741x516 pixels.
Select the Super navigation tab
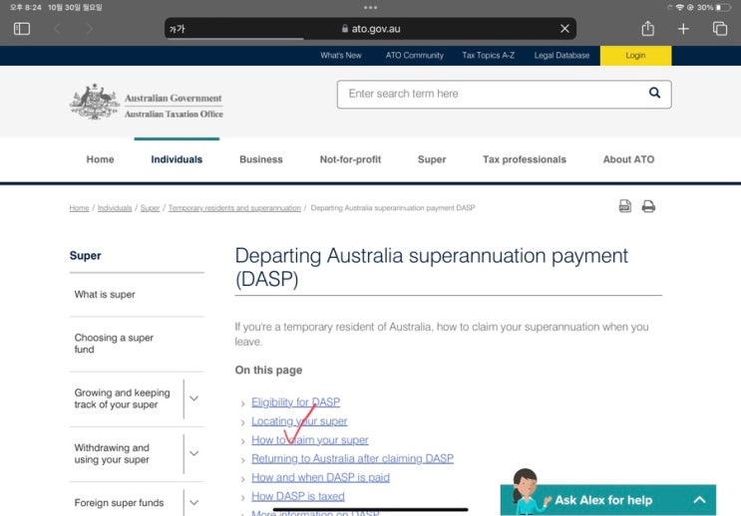click(x=432, y=159)
